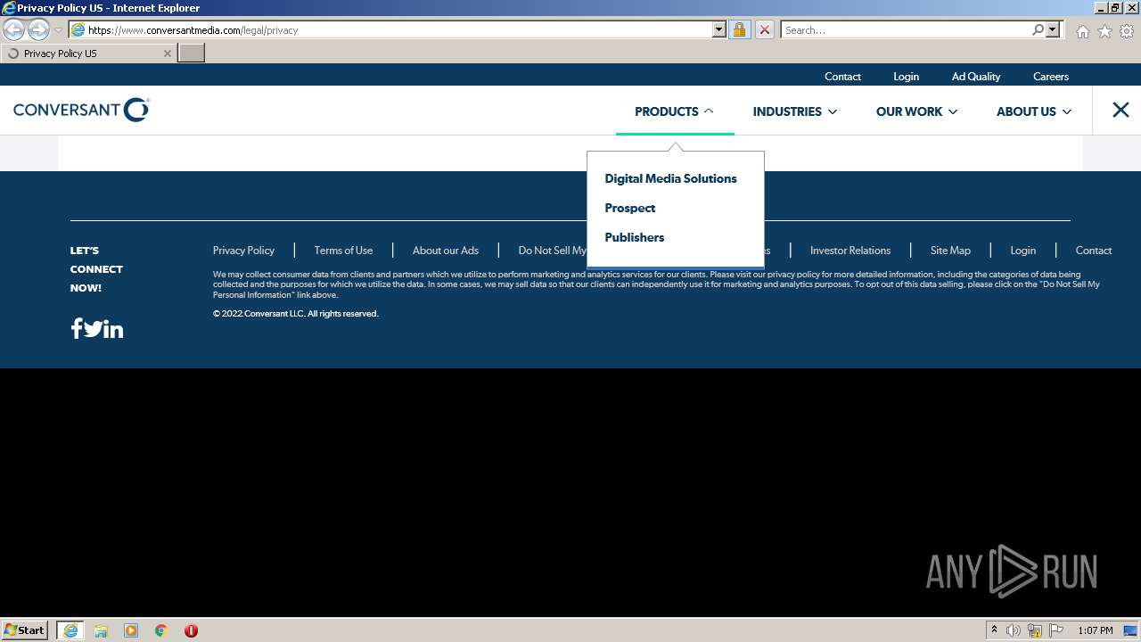The width and height of the screenshot is (1141, 642).
Task: Open File Explorer folder taskbar icon
Action: point(101,630)
